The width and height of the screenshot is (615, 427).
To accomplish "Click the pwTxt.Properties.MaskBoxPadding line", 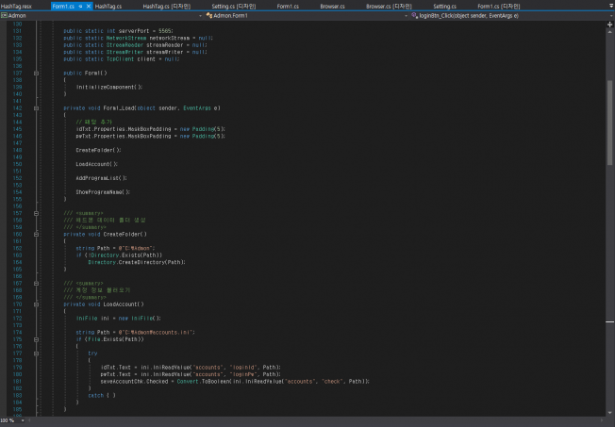I will click(151, 136).
